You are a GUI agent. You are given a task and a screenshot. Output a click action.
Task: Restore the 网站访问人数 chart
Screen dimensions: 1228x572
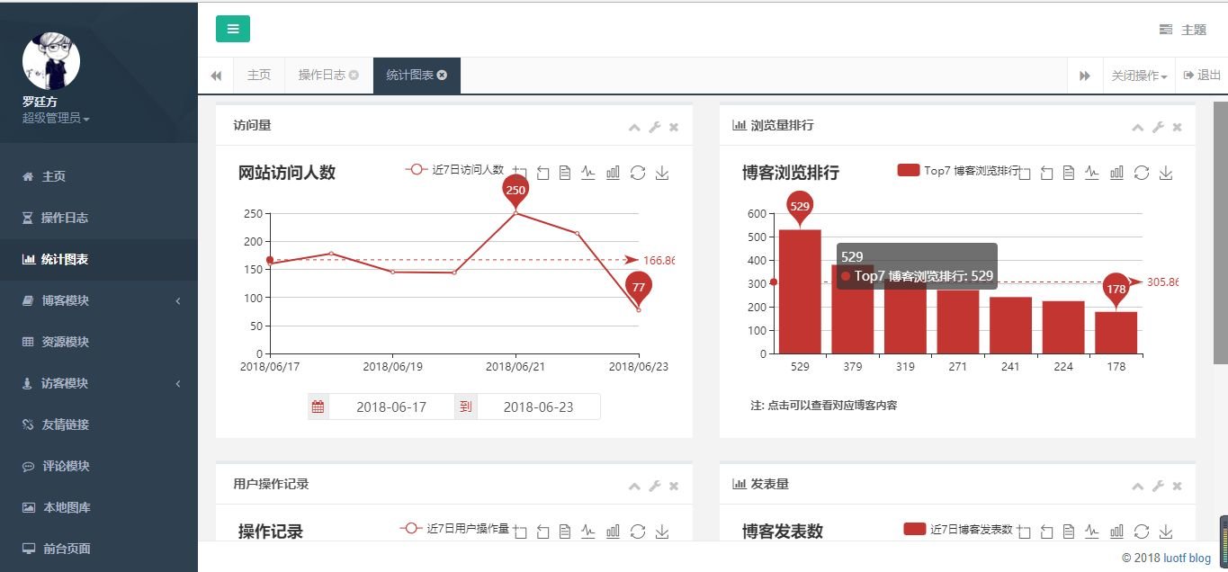tap(638, 173)
